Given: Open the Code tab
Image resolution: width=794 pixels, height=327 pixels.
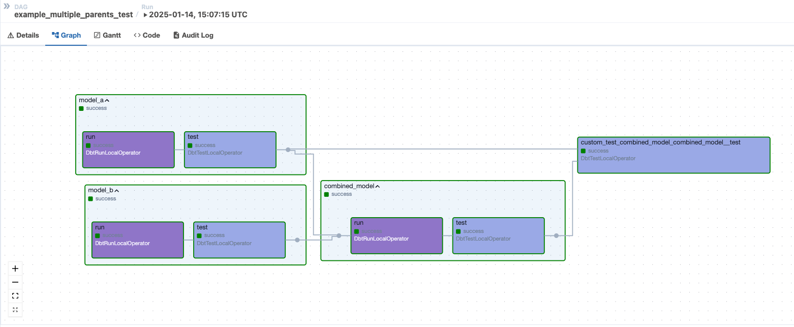Looking at the screenshot, I should (x=147, y=36).
